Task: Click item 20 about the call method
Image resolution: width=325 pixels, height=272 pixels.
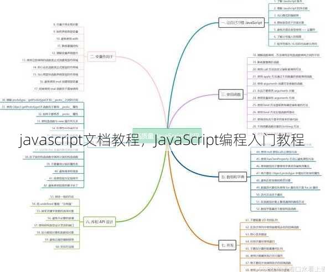Action: point(276,69)
